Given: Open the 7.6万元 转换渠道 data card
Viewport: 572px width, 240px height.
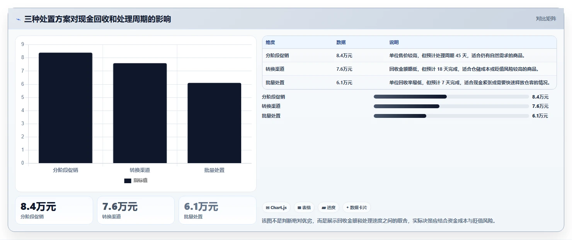Looking at the screenshot, I should pos(136,210).
